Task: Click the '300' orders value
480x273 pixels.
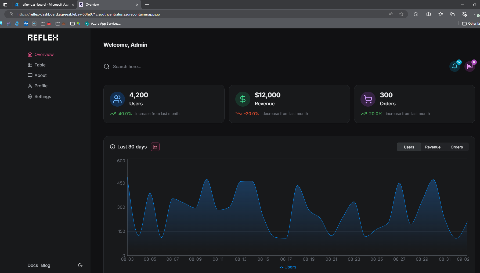Action: (x=386, y=95)
